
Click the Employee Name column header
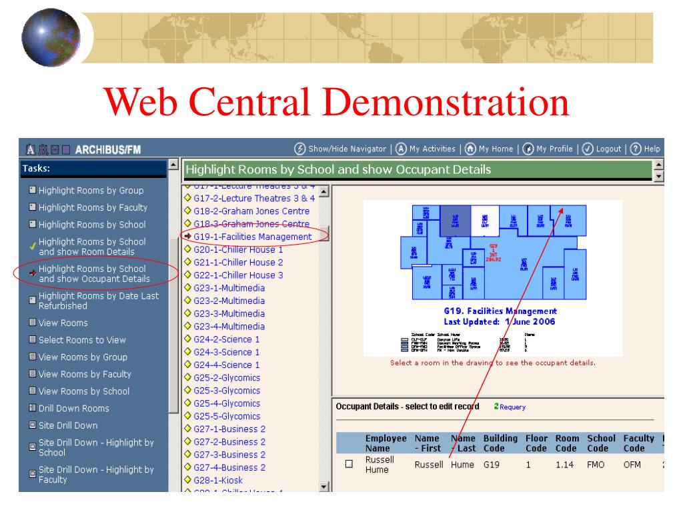[386, 443]
